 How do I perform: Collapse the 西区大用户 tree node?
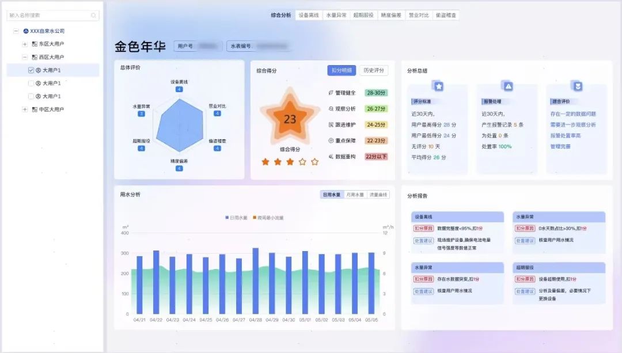pyautogui.click(x=25, y=57)
